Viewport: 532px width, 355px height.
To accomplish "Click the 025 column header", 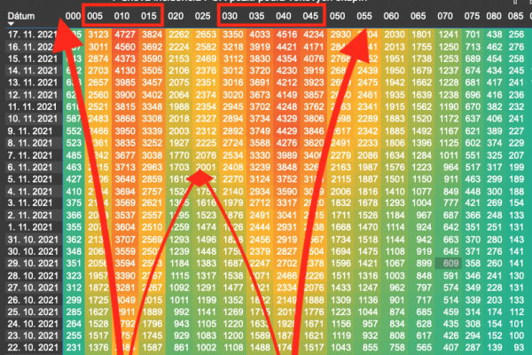I will (203, 16).
